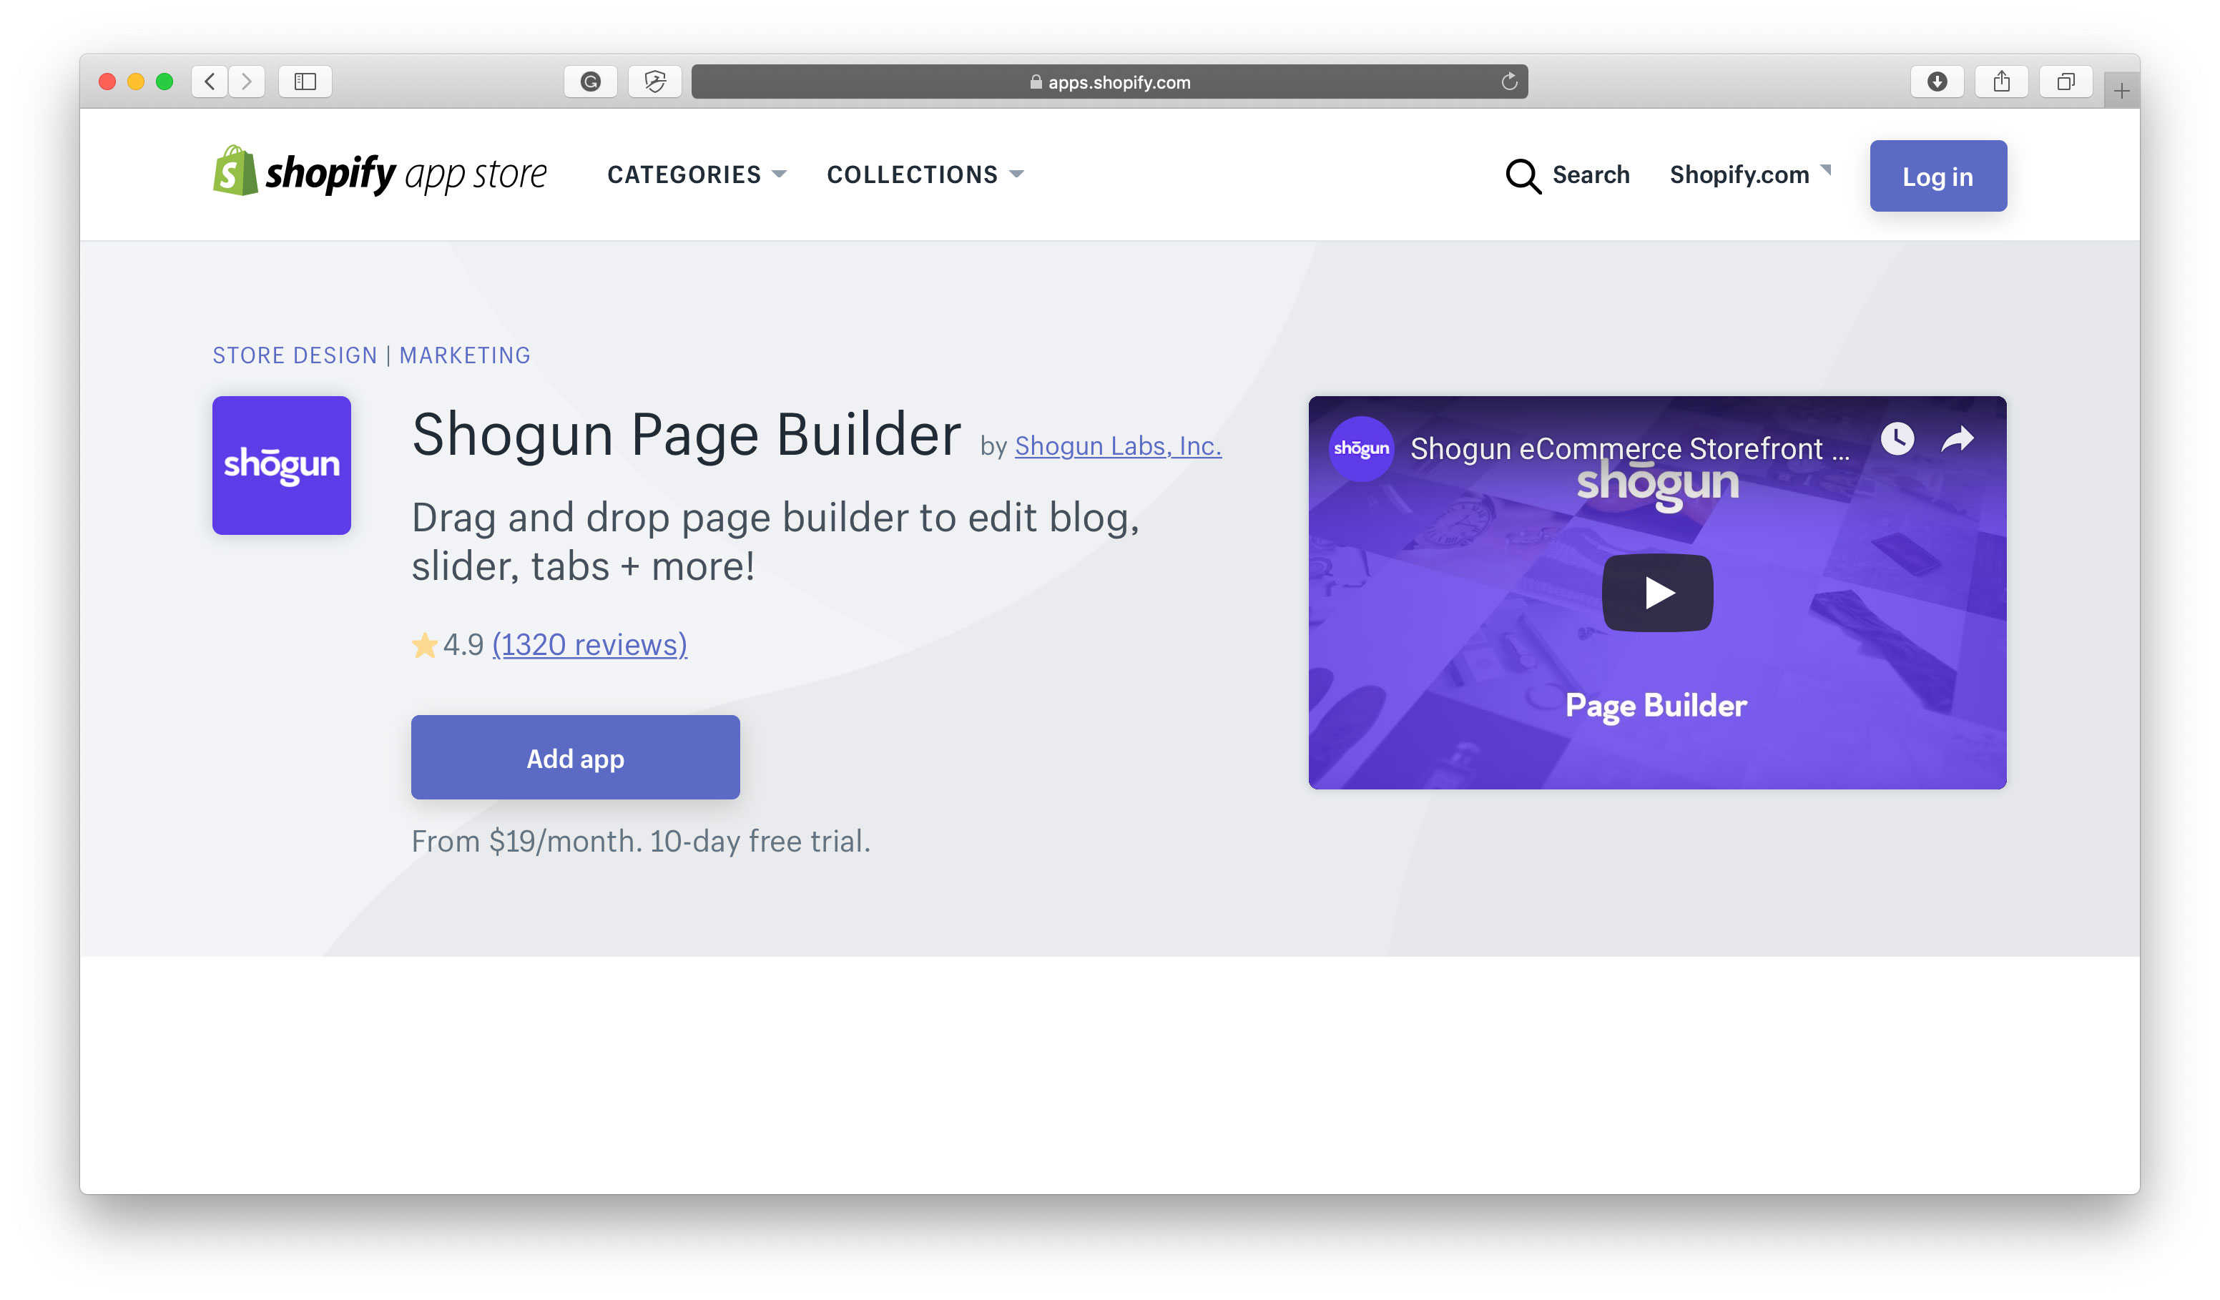Click the yellow minimize window button

136,82
